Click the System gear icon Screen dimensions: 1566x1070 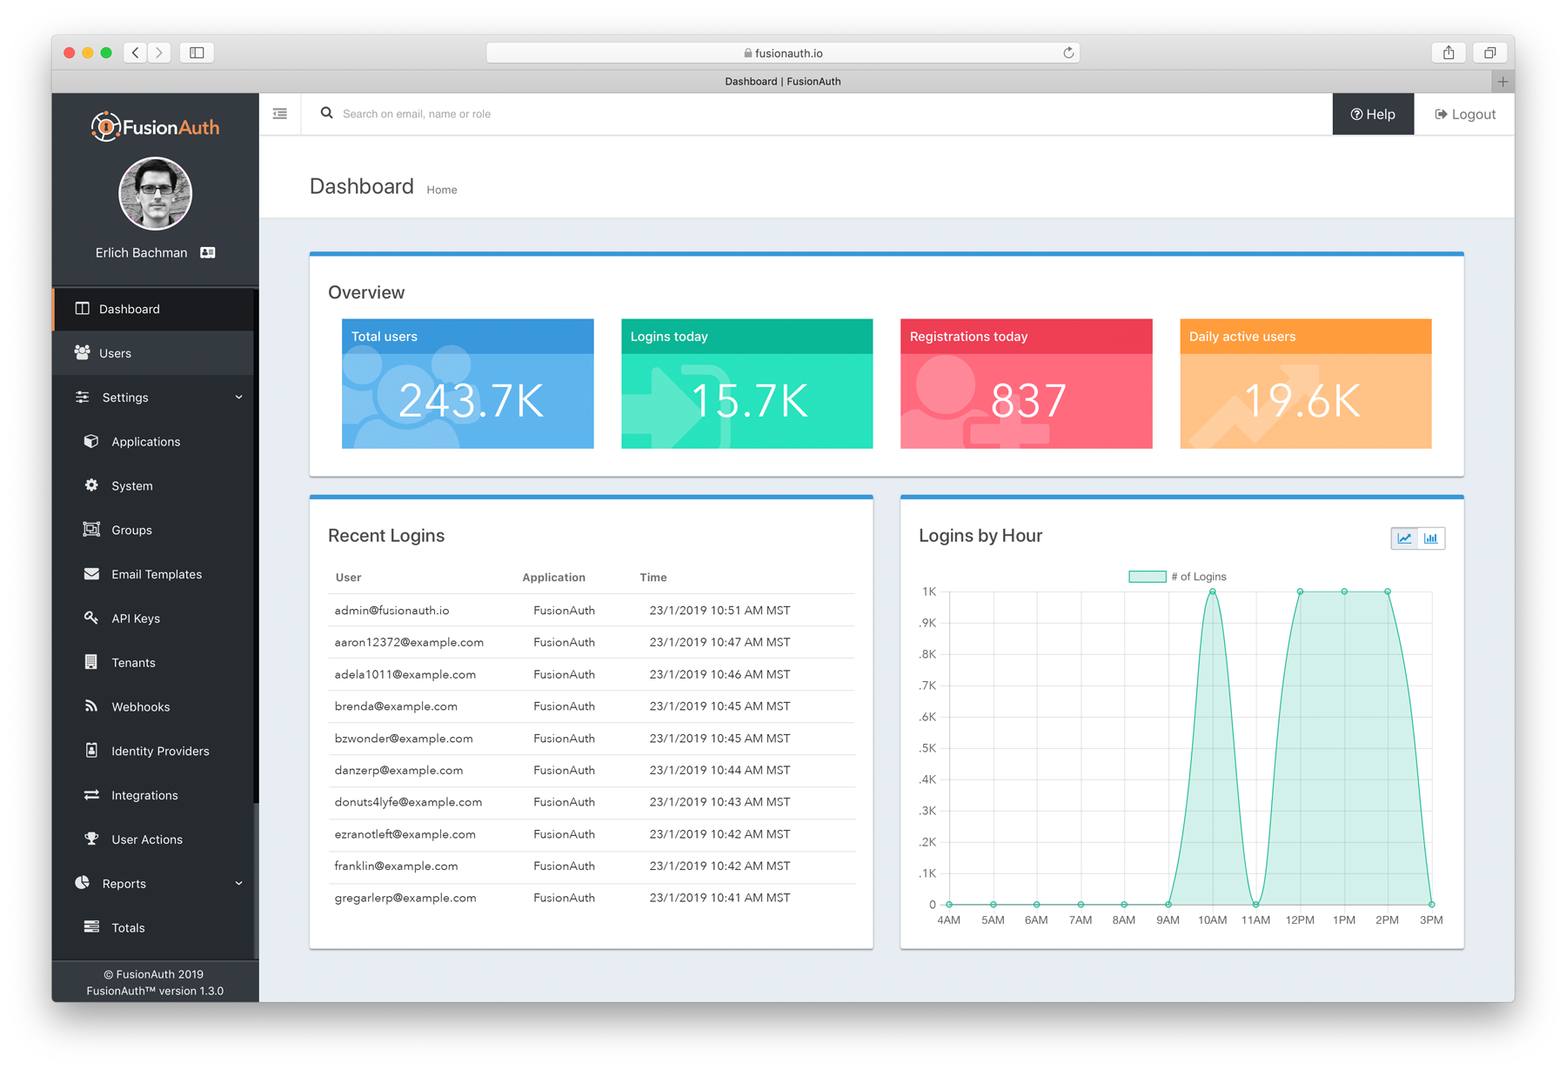[91, 485]
